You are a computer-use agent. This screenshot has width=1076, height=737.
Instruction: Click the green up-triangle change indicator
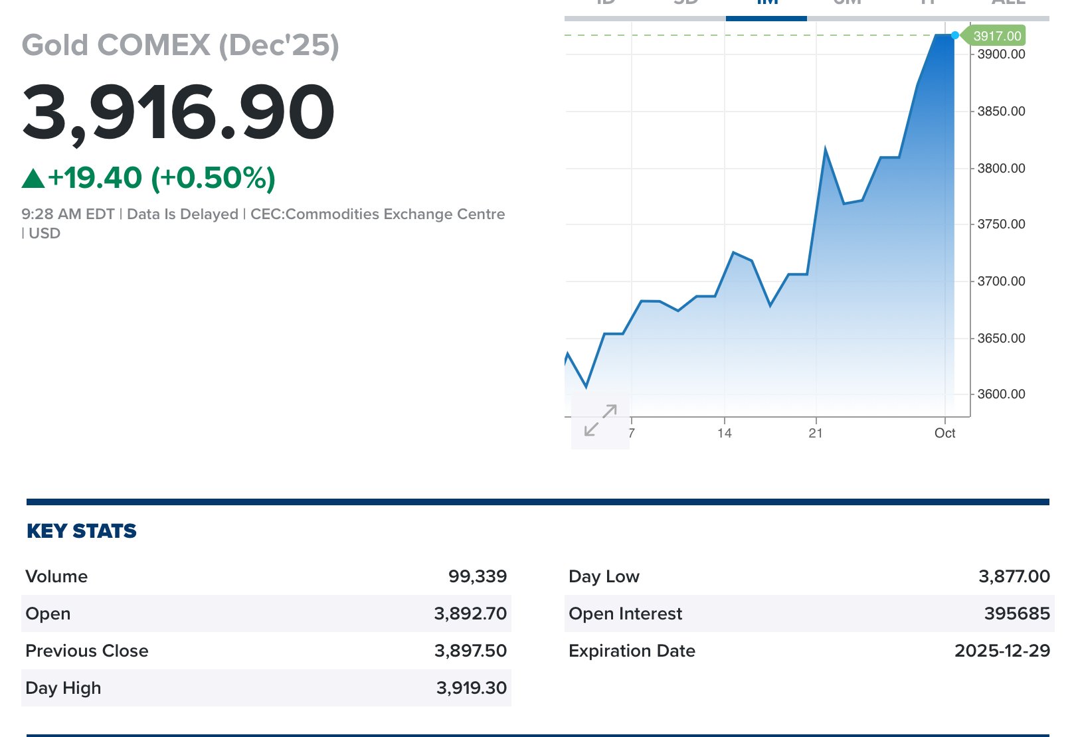(33, 179)
